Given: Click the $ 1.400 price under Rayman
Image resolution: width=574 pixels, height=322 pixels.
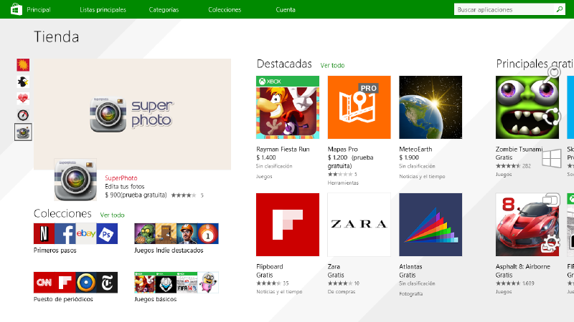Looking at the screenshot, I should (x=266, y=157).
